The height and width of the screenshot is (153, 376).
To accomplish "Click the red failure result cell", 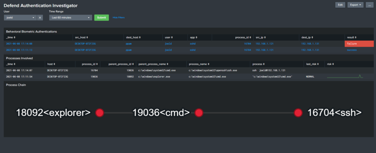I will tap(359, 44).
